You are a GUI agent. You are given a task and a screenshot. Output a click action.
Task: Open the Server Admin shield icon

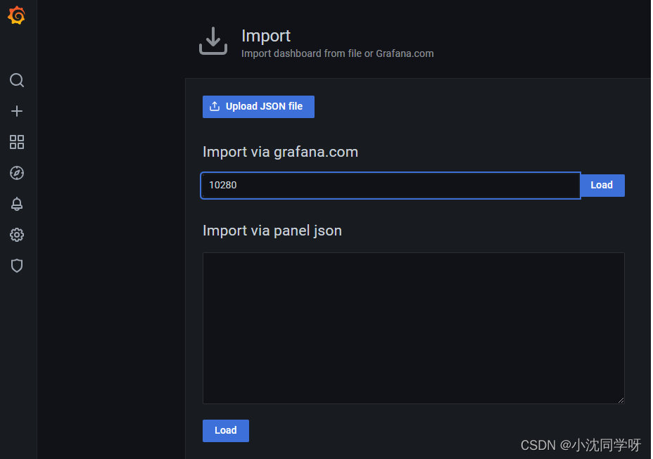[x=17, y=266]
